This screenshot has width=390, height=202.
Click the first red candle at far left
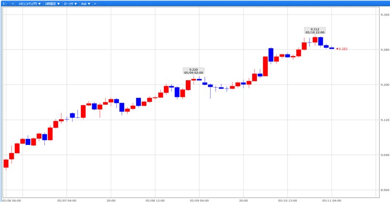[x=6, y=163]
